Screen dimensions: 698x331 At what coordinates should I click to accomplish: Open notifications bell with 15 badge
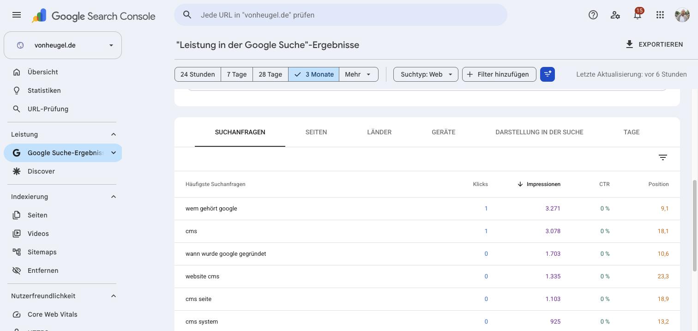638,15
